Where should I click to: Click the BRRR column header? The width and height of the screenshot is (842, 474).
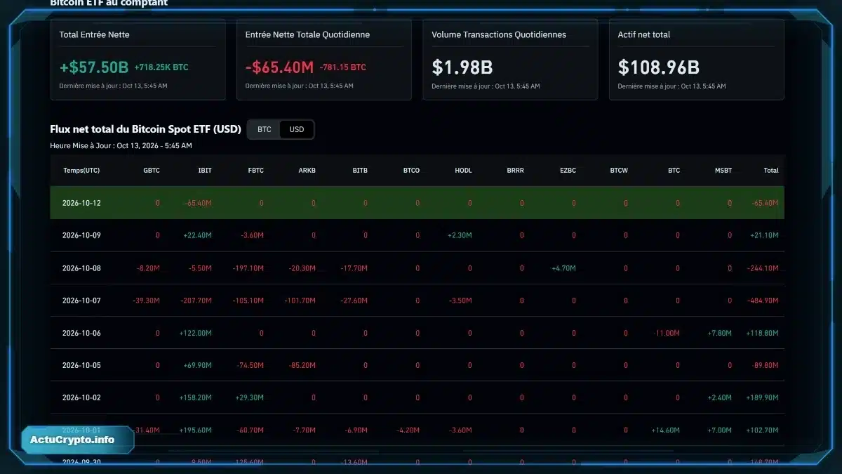pos(515,171)
